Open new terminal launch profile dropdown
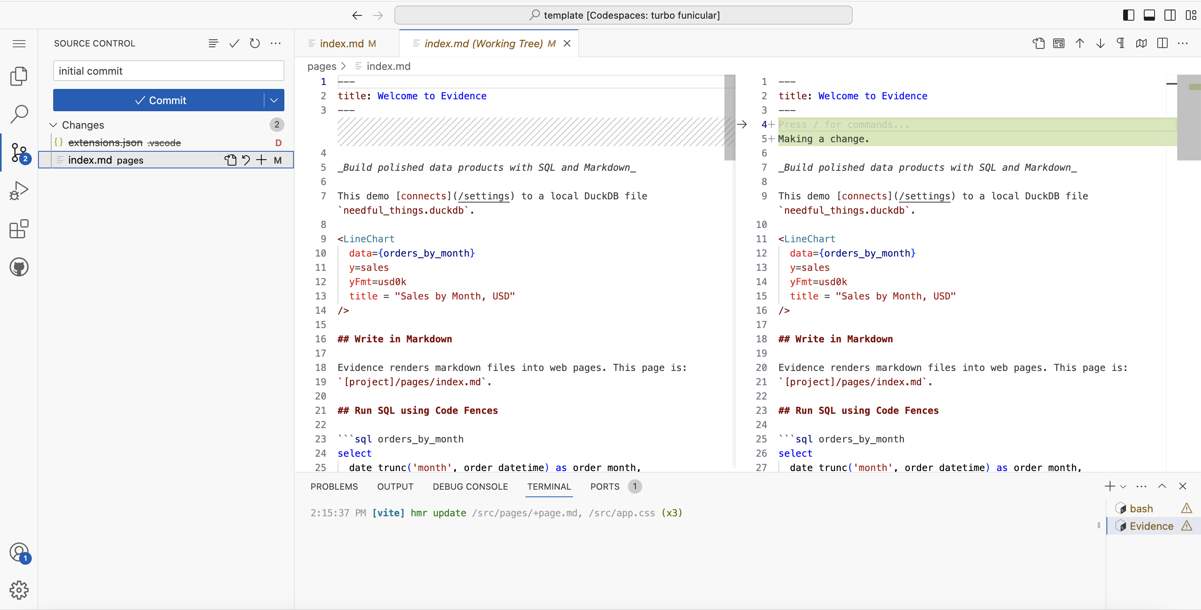1201x610 pixels. (x=1123, y=486)
